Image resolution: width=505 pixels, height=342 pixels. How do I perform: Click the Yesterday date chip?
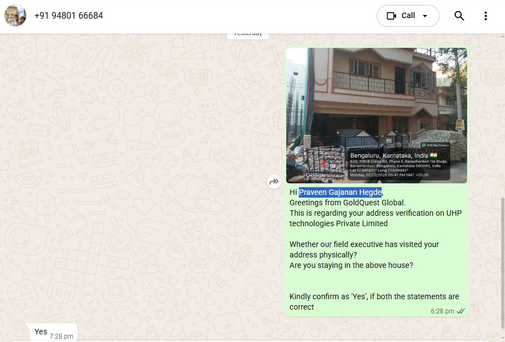pyautogui.click(x=248, y=35)
